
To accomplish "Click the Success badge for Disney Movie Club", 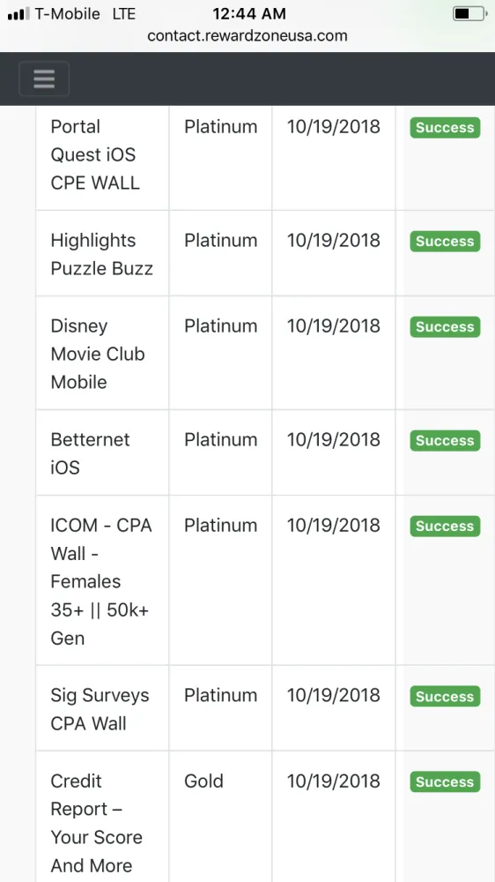I will (x=445, y=327).
